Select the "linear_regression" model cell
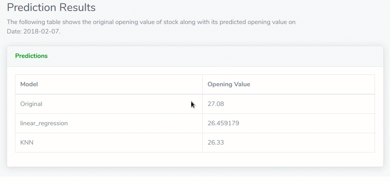The image size is (390, 182). [44, 123]
